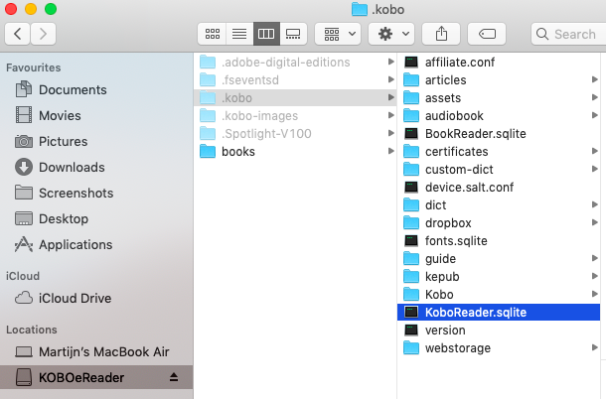
Task: Expand the webstorage folder arrow
Action: [x=594, y=347]
